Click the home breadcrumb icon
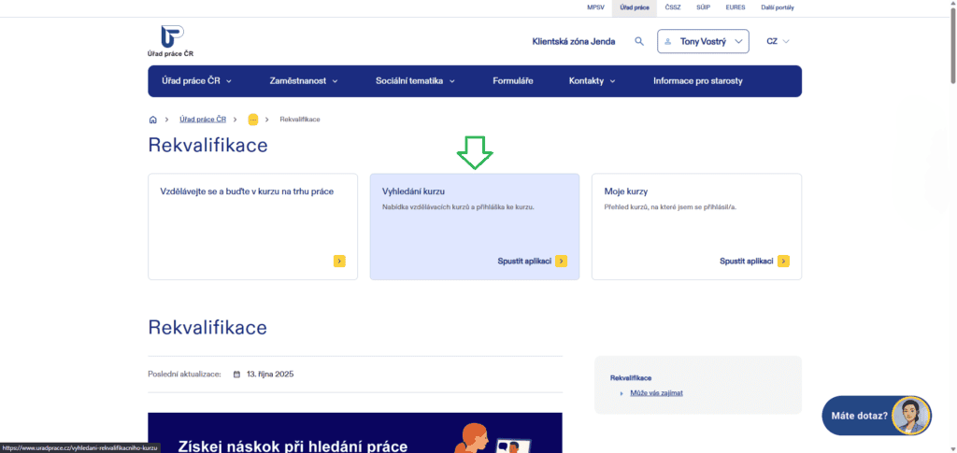Viewport: 957px width, 453px height. click(152, 120)
